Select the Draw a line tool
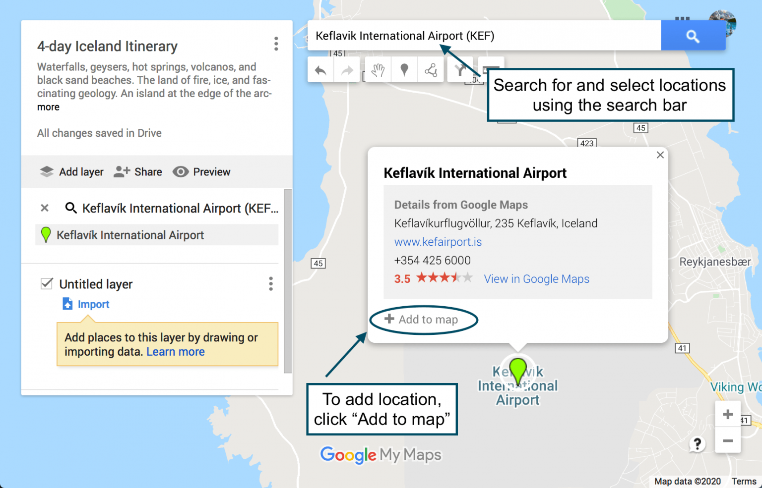This screenshot has width=762, height=488. tap(431, 69)
